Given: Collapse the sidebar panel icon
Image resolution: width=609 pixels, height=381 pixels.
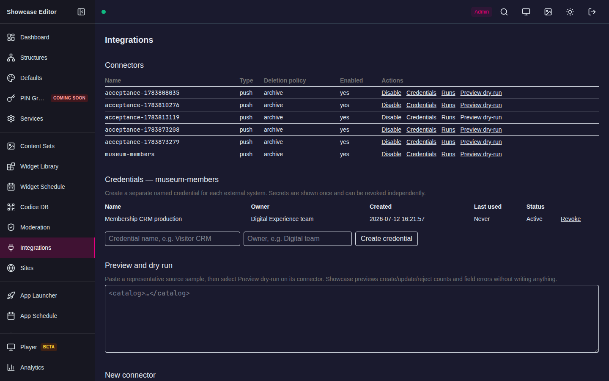Looking at the screenshot, I should [81, 12].
